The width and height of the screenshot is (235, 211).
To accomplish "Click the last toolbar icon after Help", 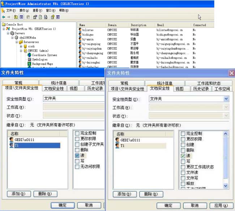I will point(58,17).
